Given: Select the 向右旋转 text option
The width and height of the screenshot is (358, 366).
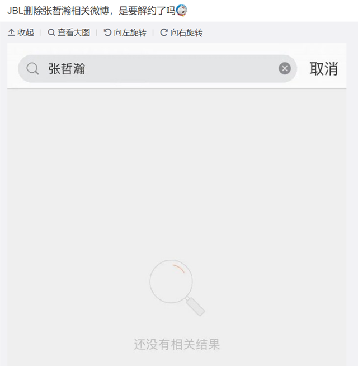Looking at the screenshot, I should point(186,32).
